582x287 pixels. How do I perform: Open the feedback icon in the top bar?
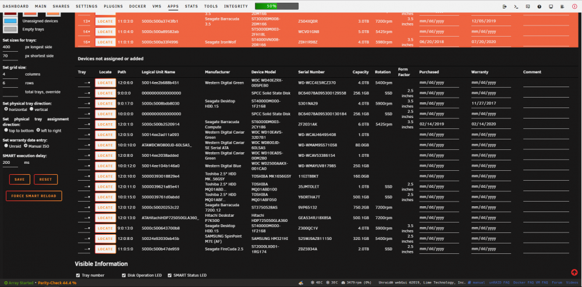pyautogui.click(x=528, y=6)
